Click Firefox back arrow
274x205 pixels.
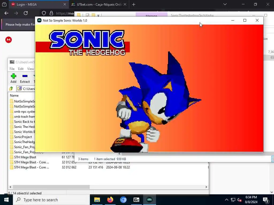coord(6,13)
